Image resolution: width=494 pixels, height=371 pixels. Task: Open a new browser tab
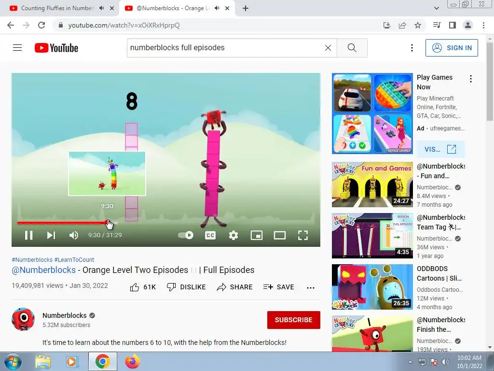click(246, 9)
